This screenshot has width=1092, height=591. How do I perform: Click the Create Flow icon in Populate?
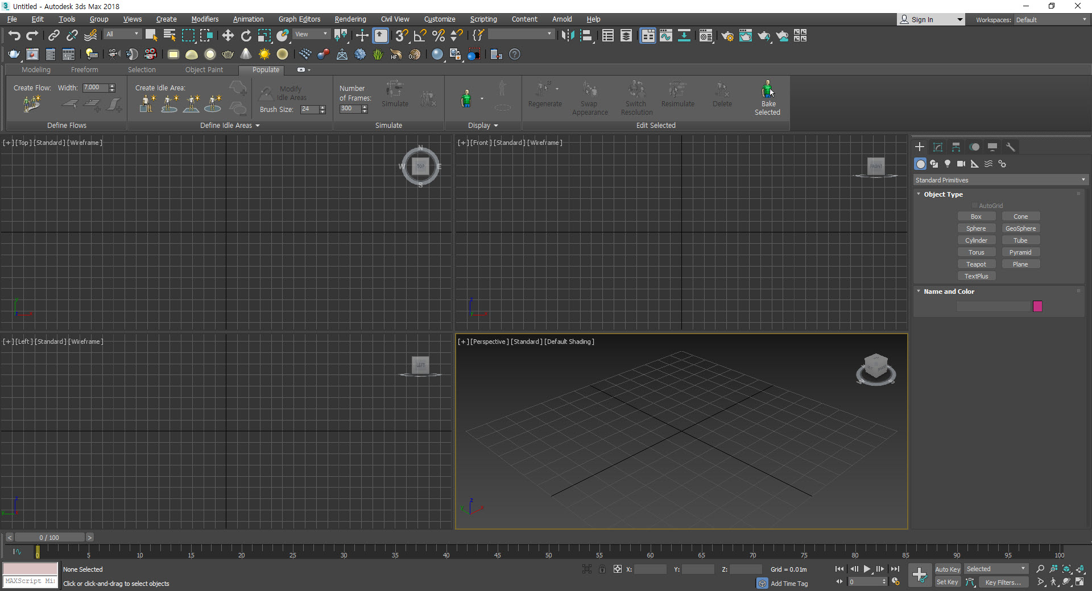tap(32, 103)
